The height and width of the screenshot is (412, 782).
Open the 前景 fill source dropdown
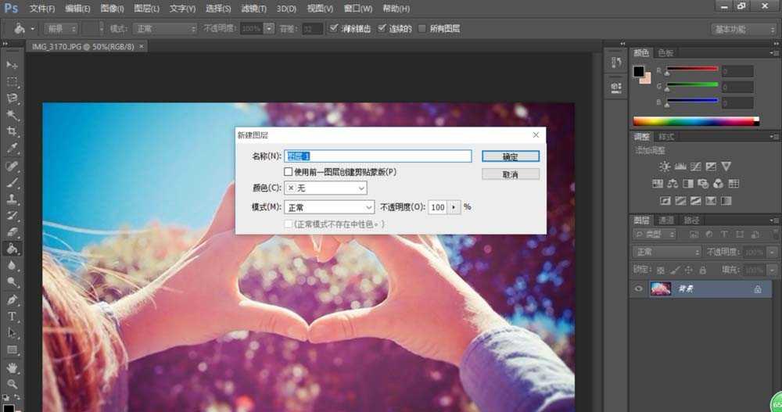tap(61, 29)
